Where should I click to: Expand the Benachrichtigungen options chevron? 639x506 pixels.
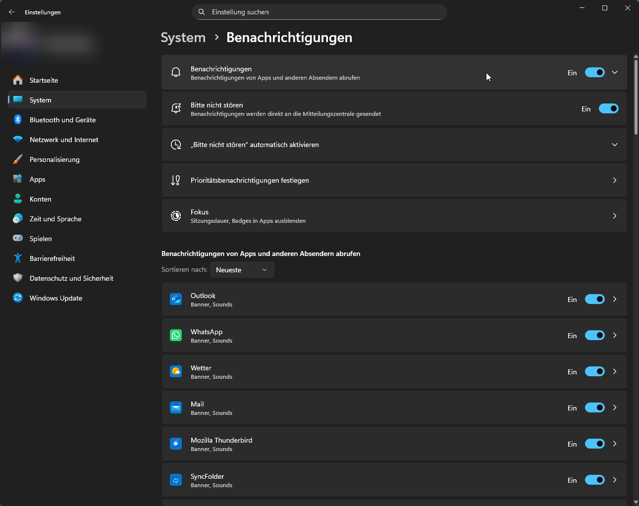[615, 73]
